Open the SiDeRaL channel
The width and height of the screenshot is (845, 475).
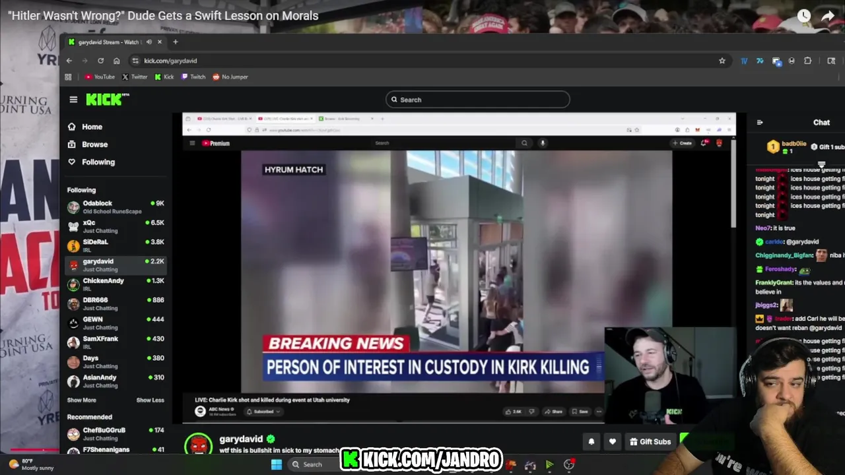click(x=116, y=245)
